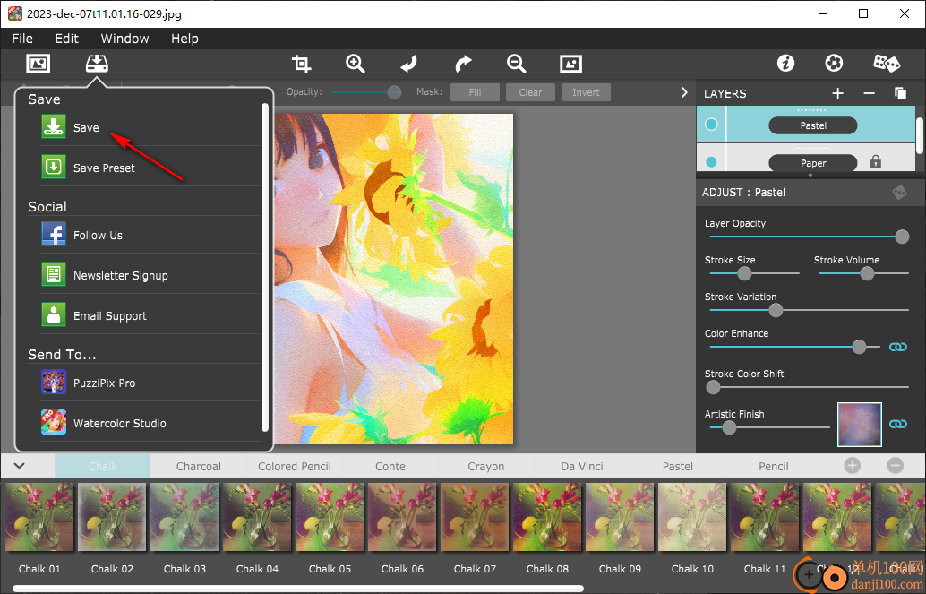This screenshot has width=926, height=594.
Task: Select the Crop tool
Action: click(x=301, y=64)
